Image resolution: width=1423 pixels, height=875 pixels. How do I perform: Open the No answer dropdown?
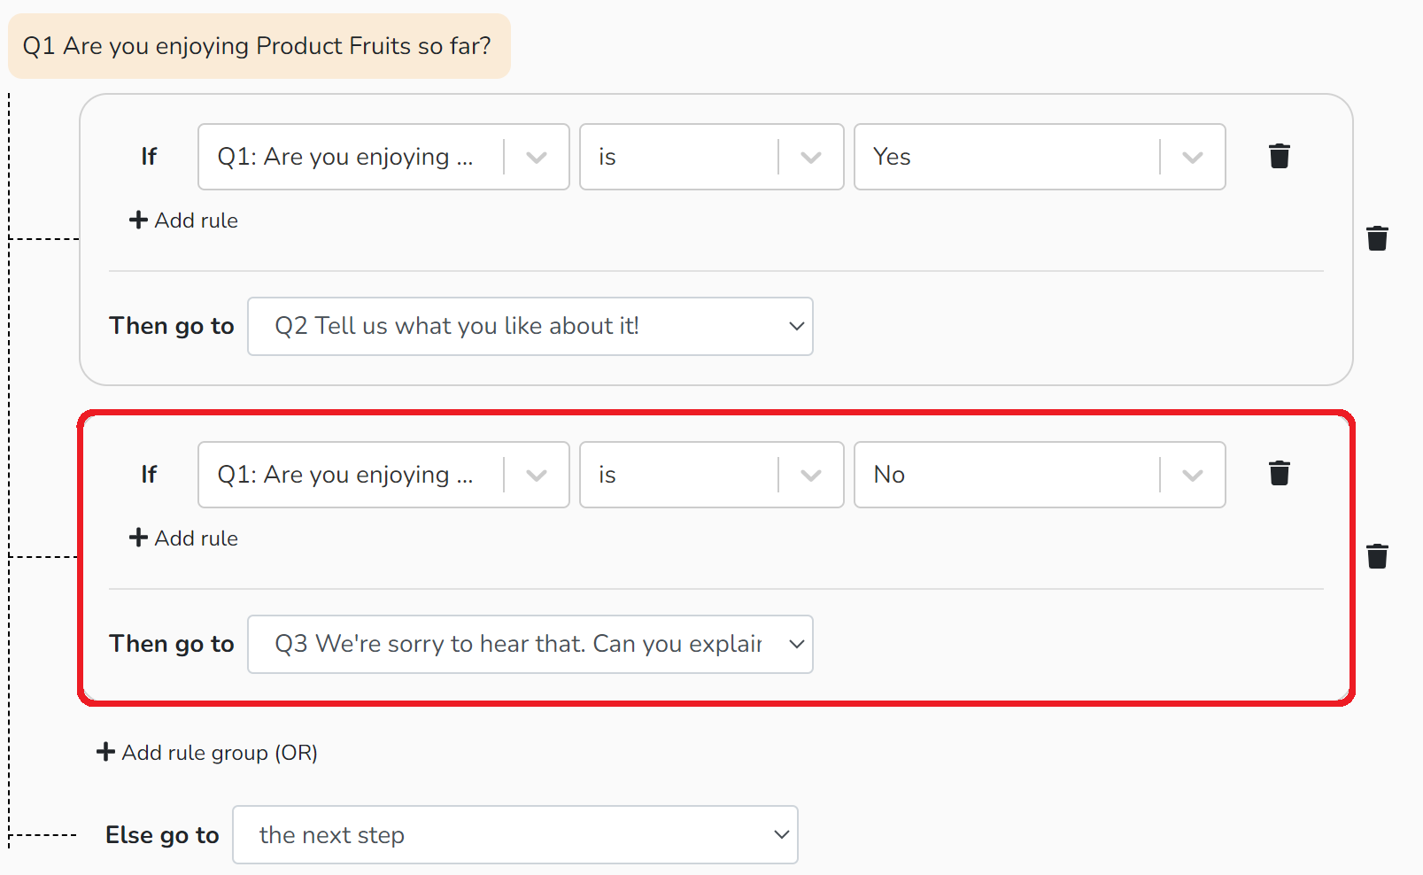click(1040, 475)
